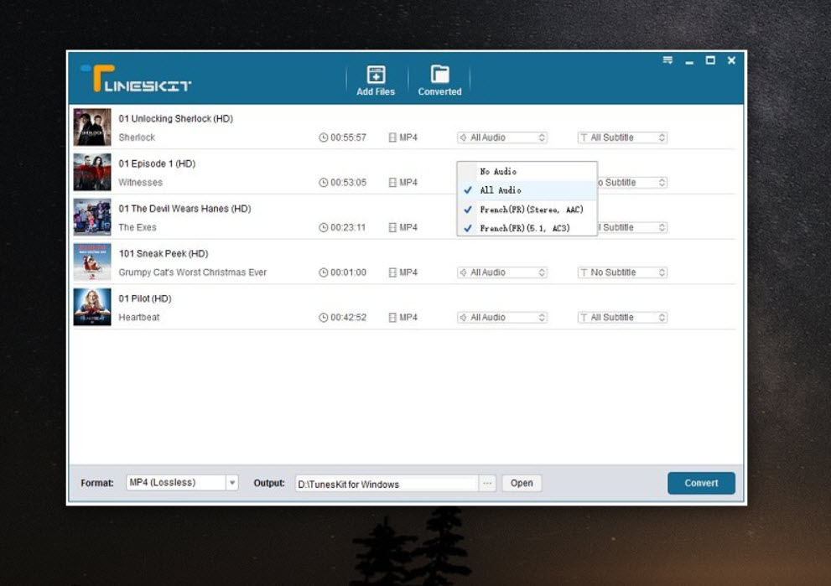
Task: Click title 01 Pilot (HD)
Action: pos(145,298)
